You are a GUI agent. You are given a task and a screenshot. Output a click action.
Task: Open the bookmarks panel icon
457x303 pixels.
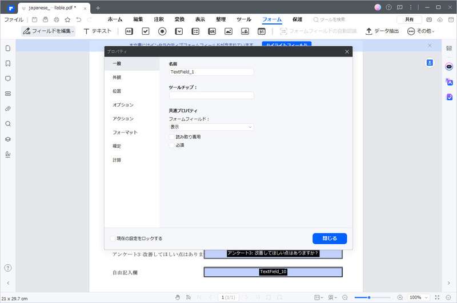click(8, 63)
